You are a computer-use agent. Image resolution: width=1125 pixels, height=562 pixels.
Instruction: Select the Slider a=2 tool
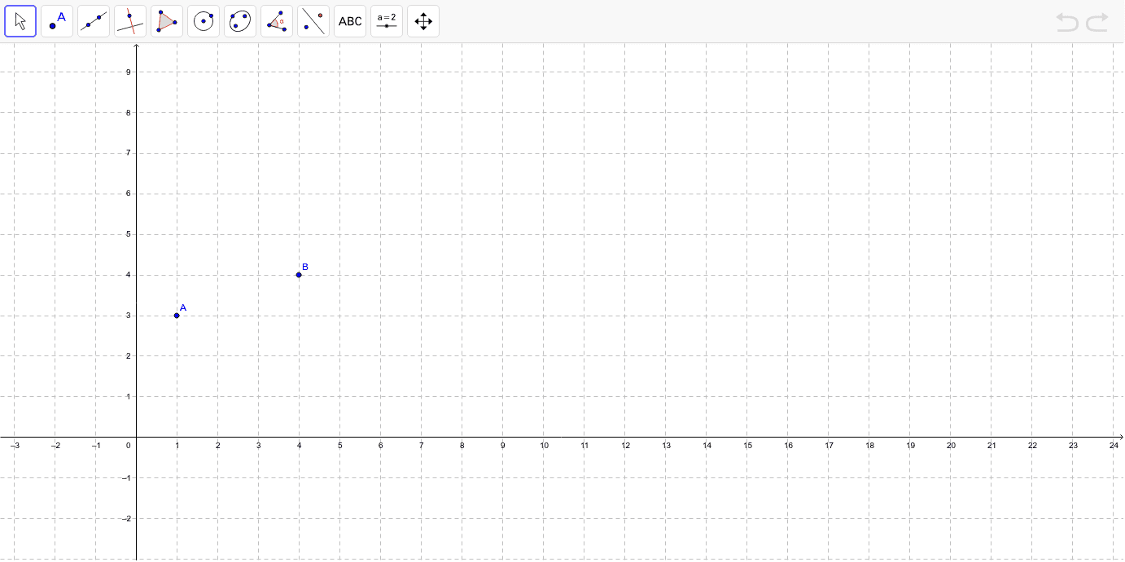click(387, 21)
